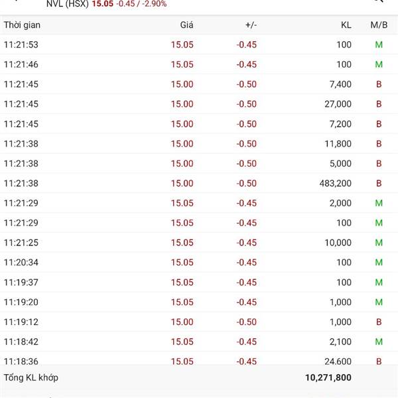Image resolution: width=398 pixels, height=398 pixels.
Task: Click the B marker on the 7,400 row
Action: coord(379,84)
